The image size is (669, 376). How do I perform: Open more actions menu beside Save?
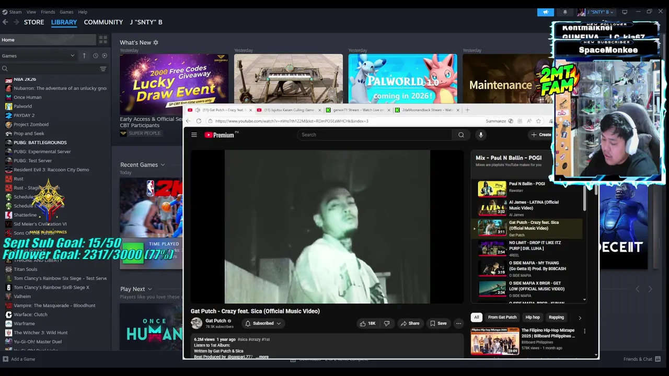(x=458, y=323)
